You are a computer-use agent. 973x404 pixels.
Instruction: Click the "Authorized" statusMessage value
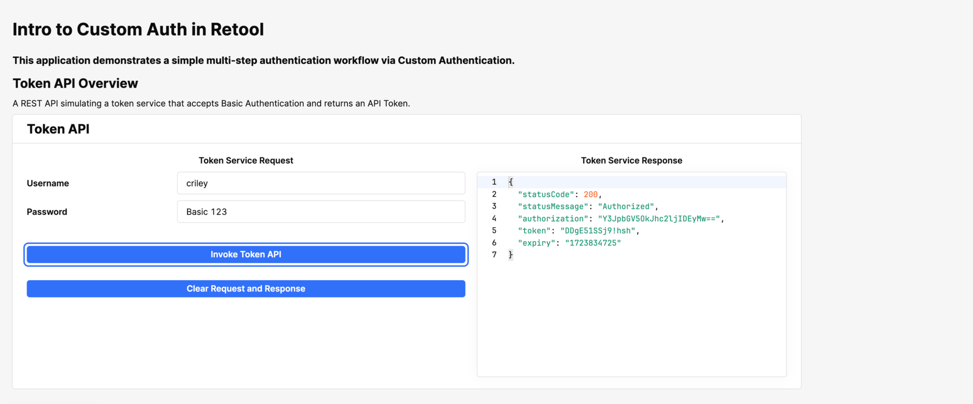627,207
